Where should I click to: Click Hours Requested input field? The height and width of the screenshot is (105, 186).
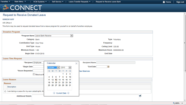(x=38, y=71)
